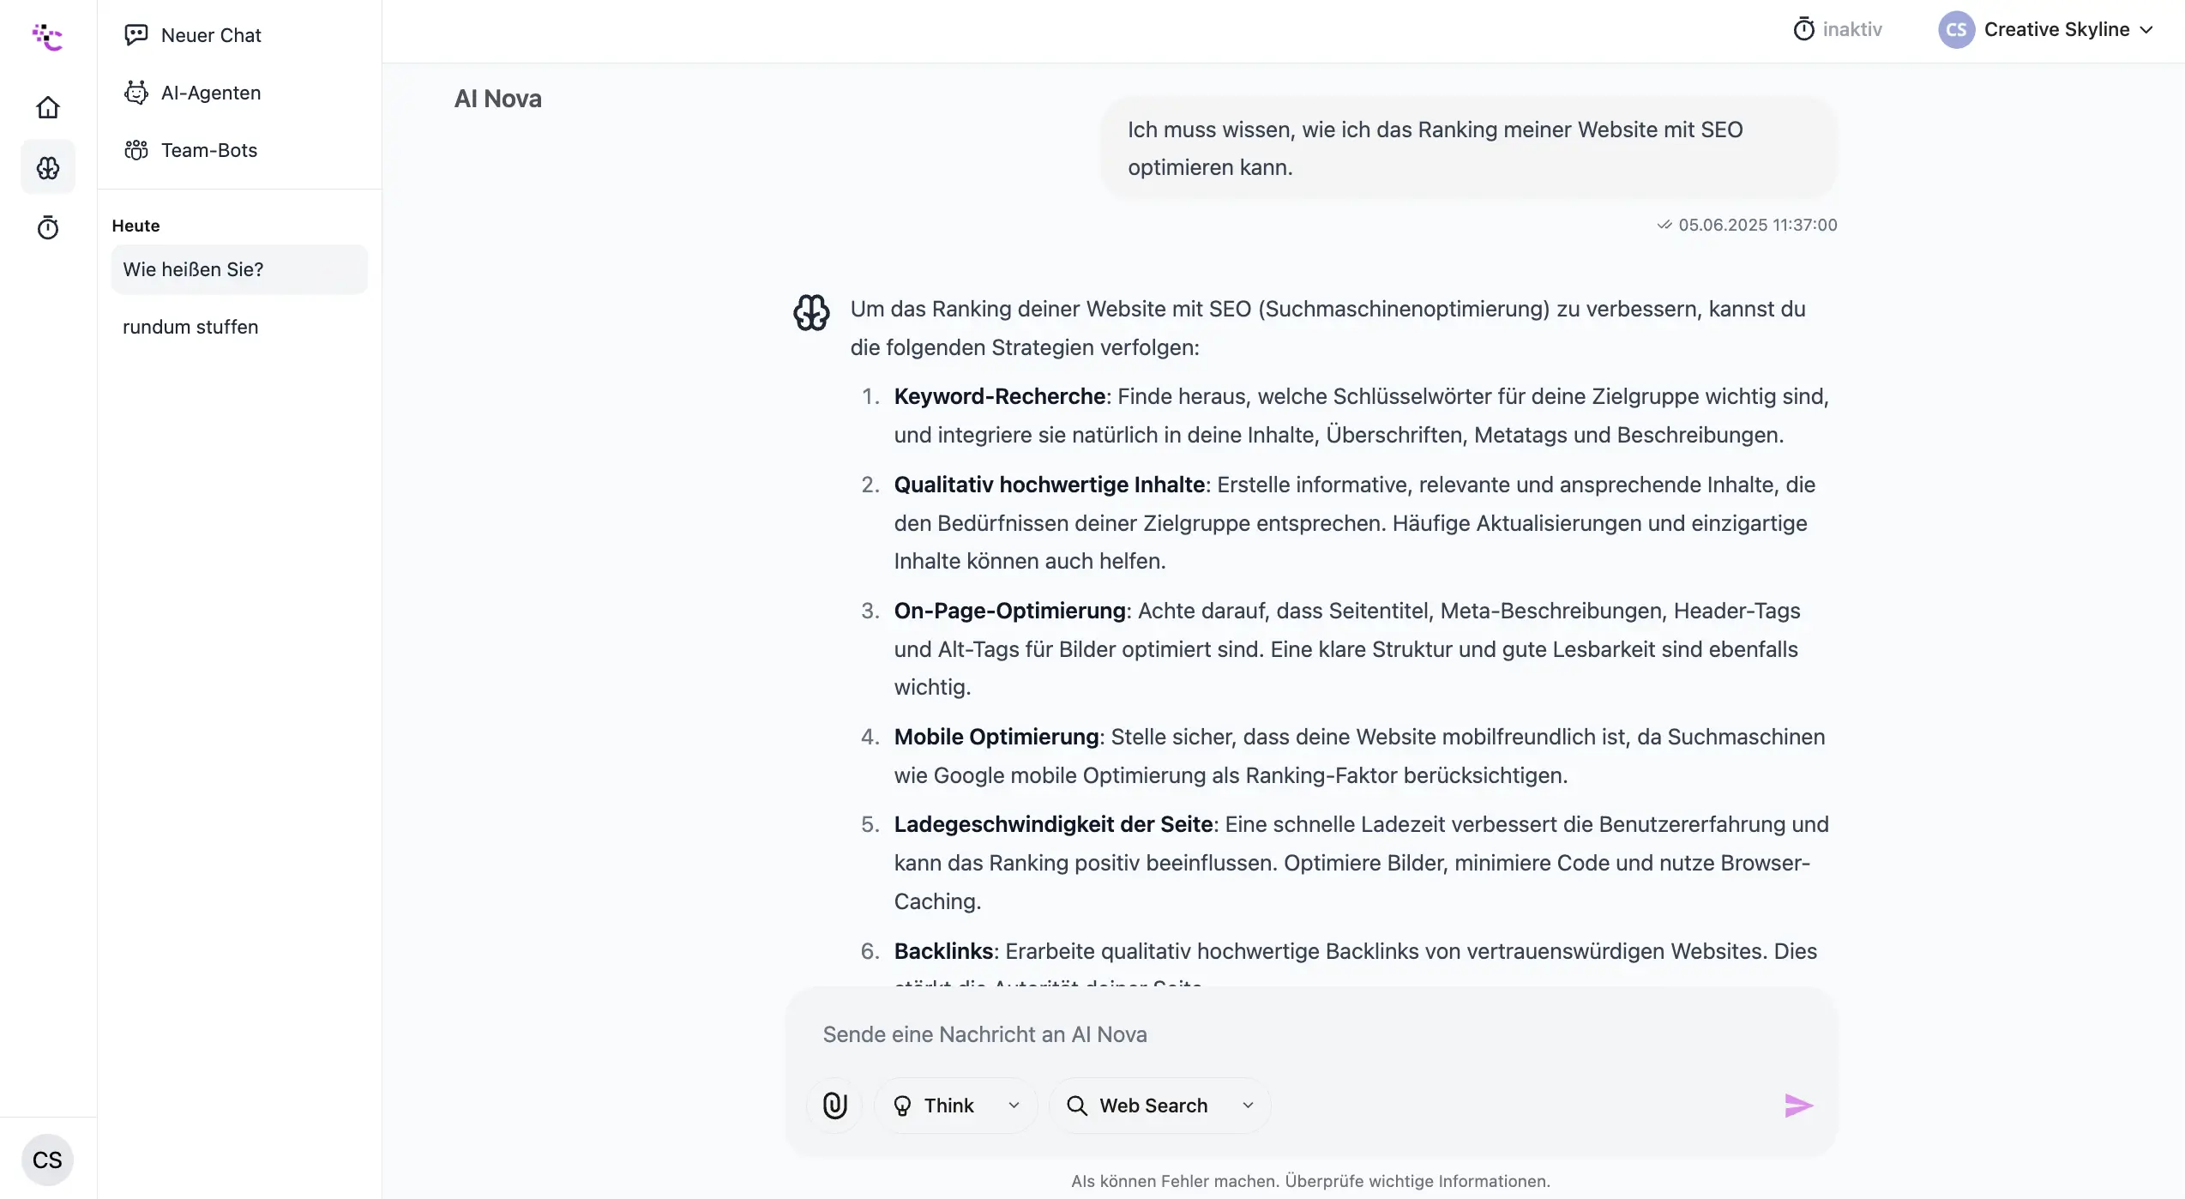Toggle the inaktiv timer status

[x=1837, y=29]
